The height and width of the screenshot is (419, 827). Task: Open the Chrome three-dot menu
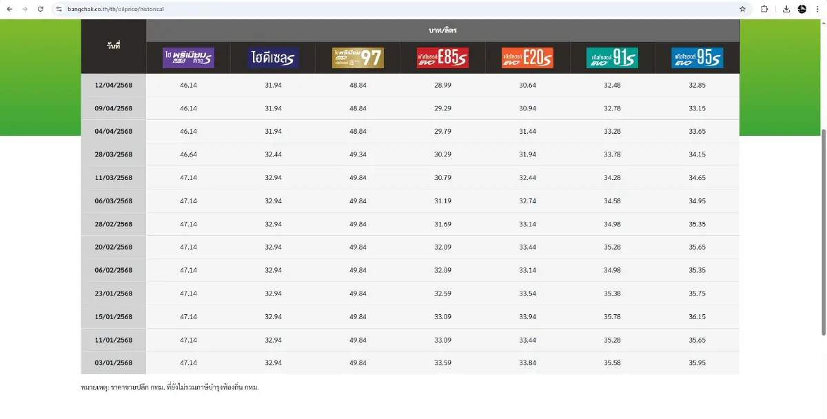coord(818,9)
